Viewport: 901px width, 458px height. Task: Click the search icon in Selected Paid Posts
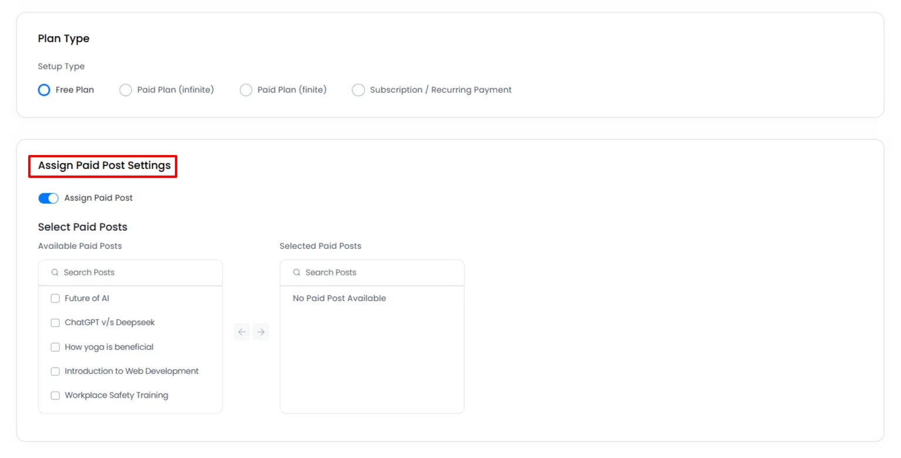[x=296, y=272]
